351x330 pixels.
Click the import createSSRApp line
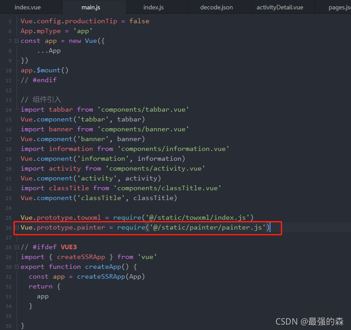click(x=89, y=257)
